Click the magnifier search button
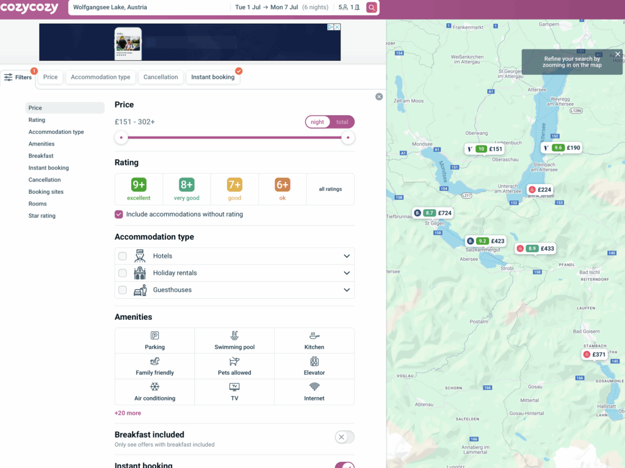Image resolution: width=625 pixels, height=468 pixels. [372, 7]
